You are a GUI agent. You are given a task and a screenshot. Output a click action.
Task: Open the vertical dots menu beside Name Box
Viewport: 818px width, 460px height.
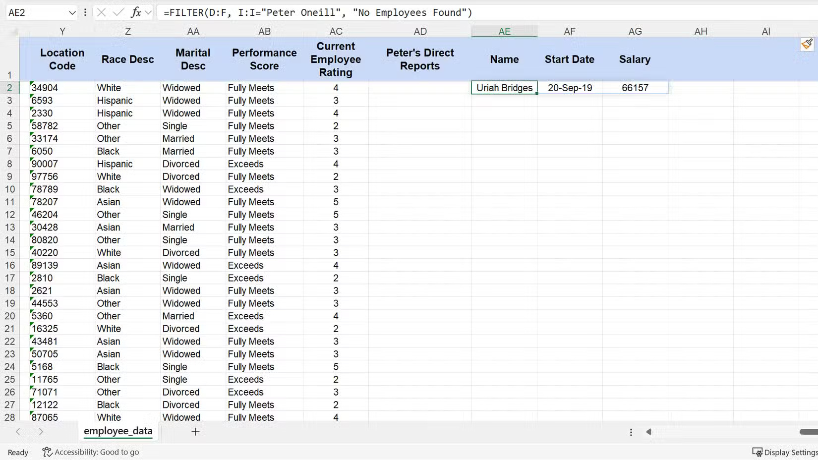point(85,12)
